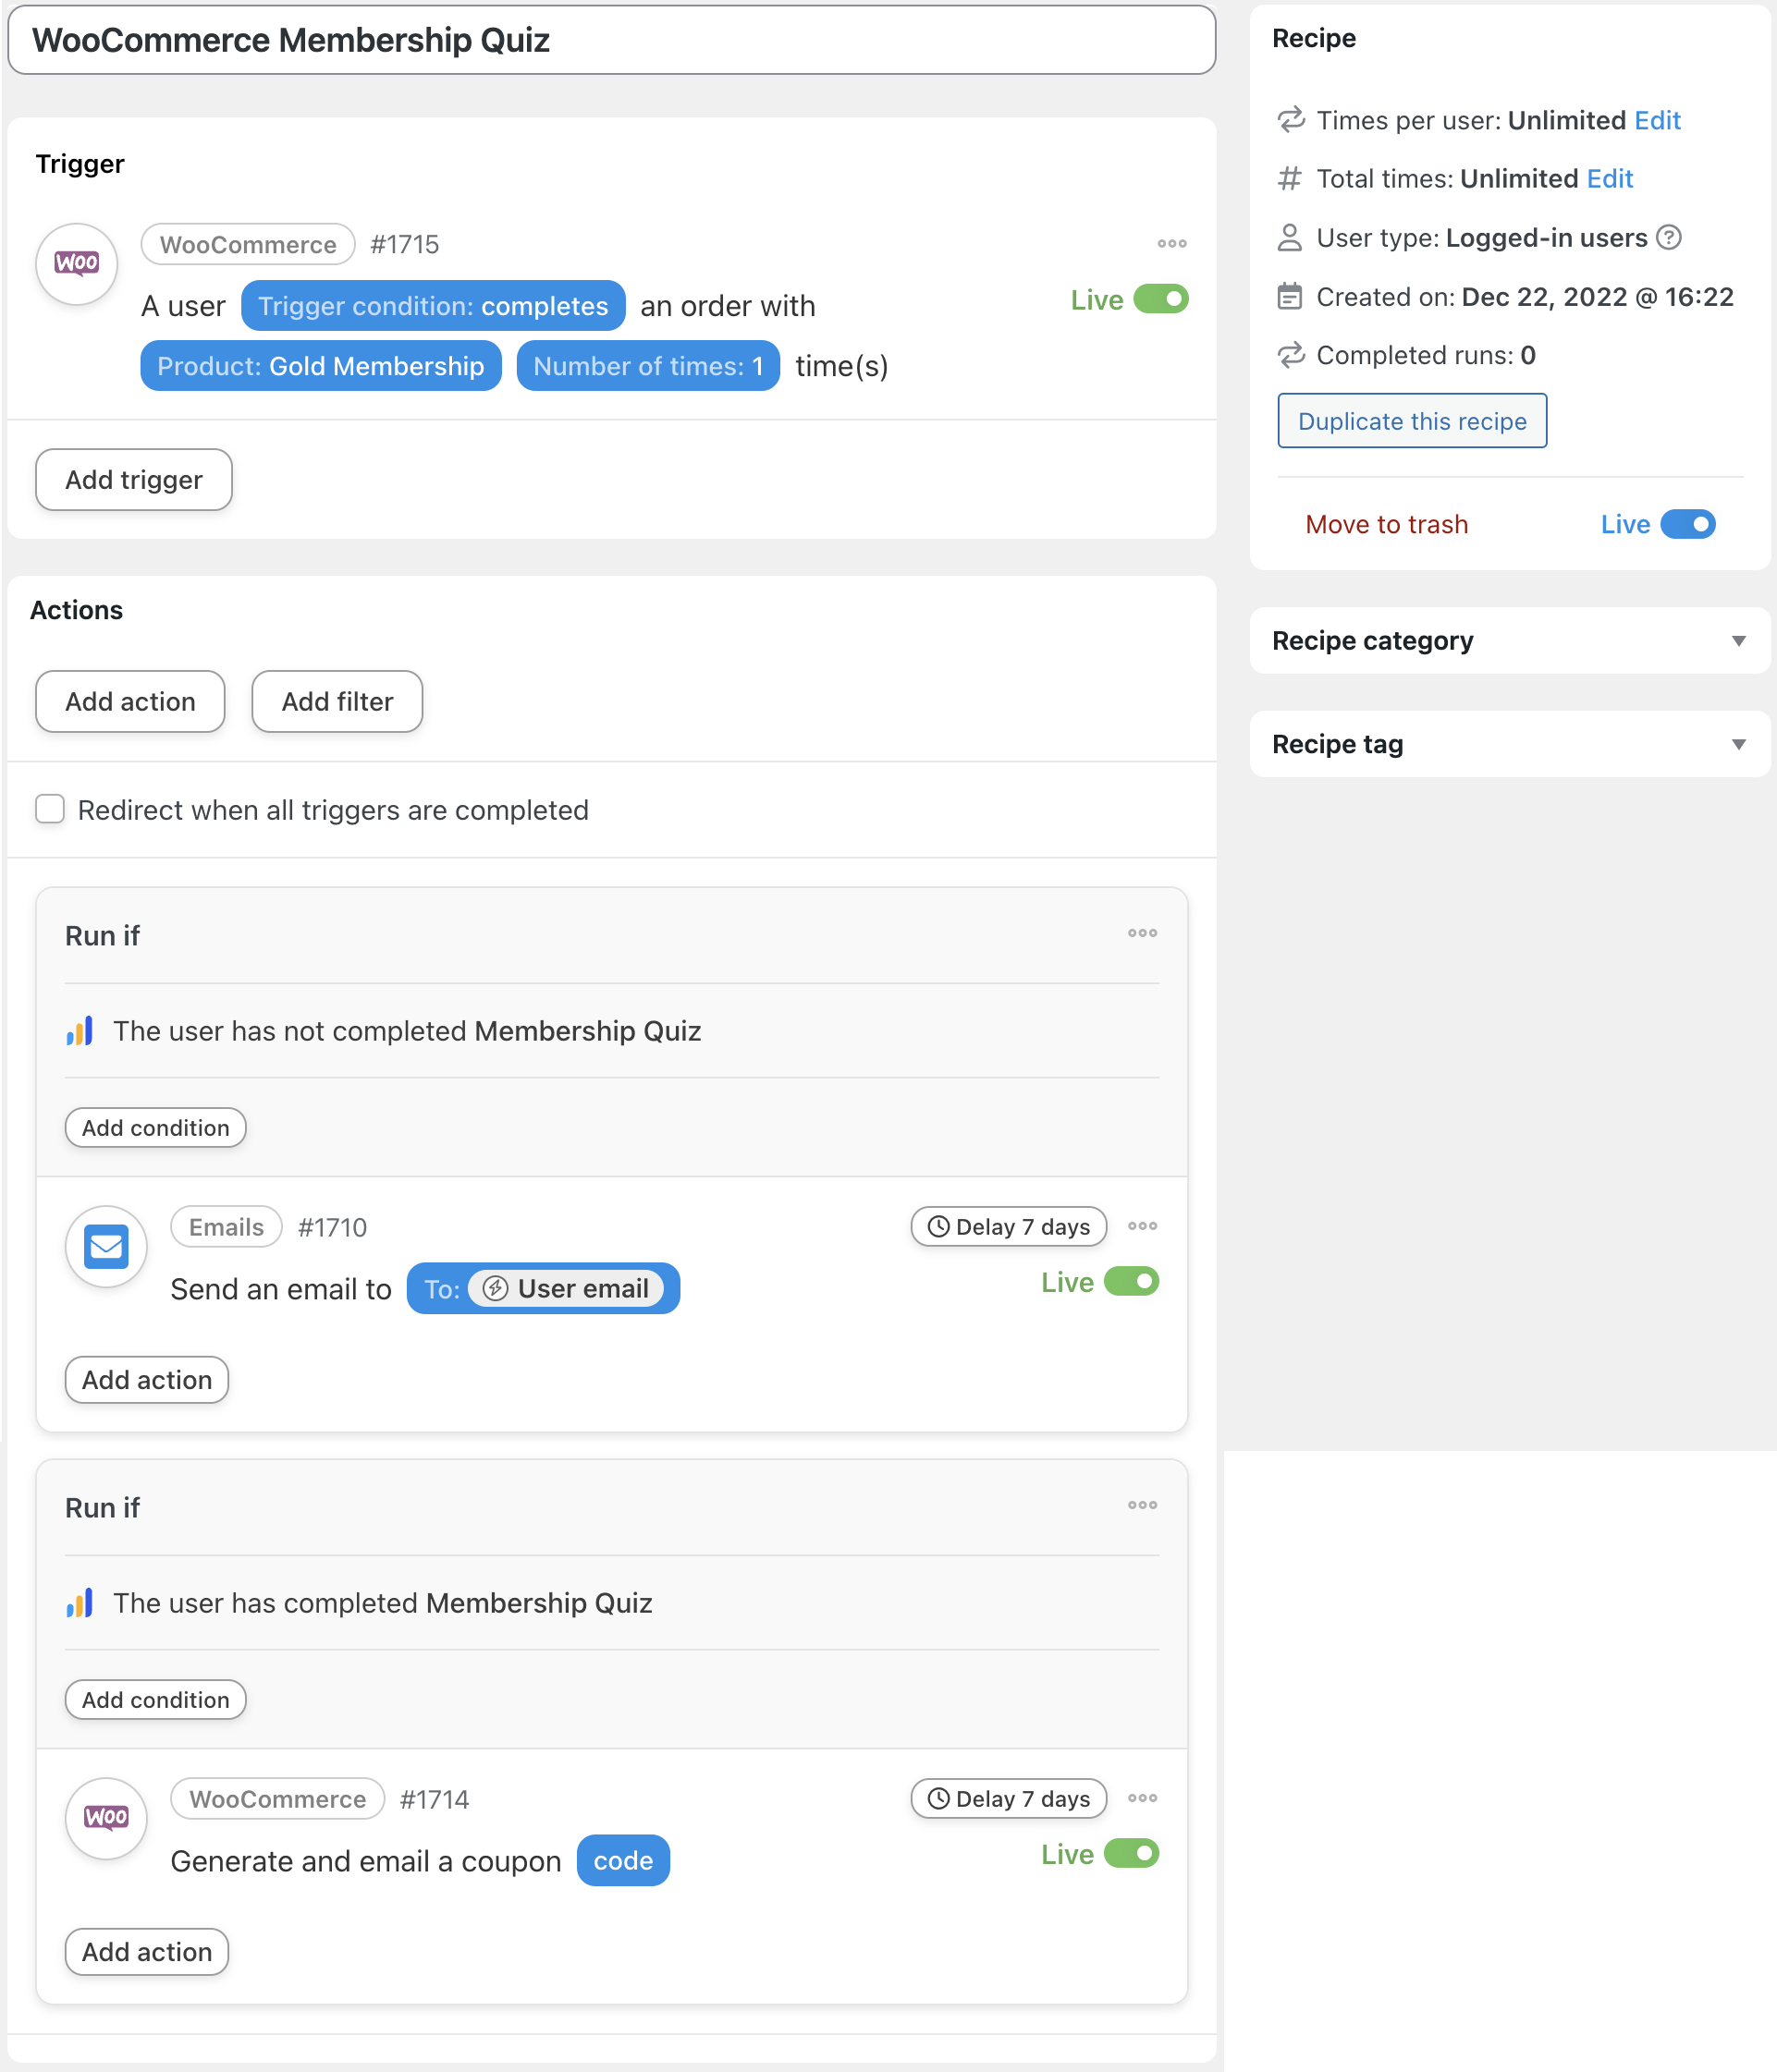The height and width of the screenshot is (2072, 1777).
Task: Click the Times per user repeat icon
Action: (1291, 120)
